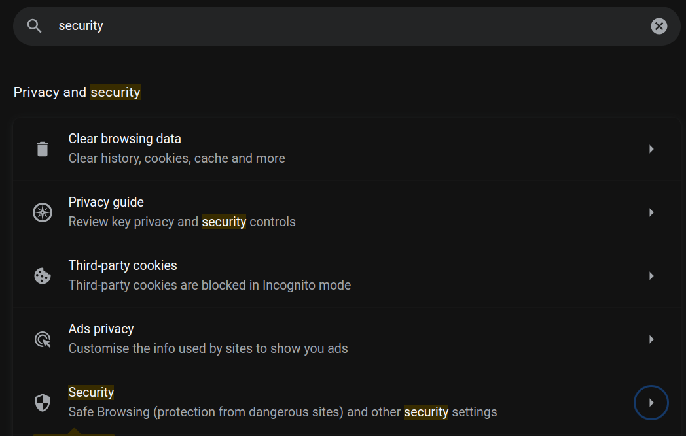Screen dimensions: 686x436
Task: Expand Privacy guide arrow
Action: point(651,212)
